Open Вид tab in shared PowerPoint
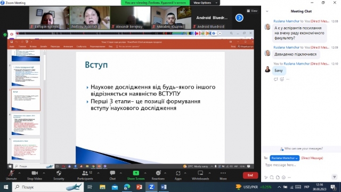Screen dimensions: 341x192 click(x=111, y=46)
